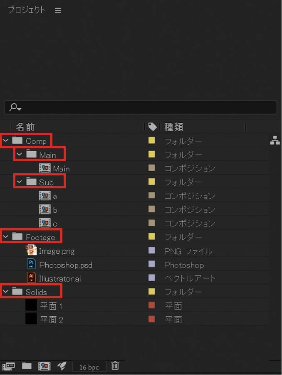Viewport: 282px width, 375px height.
Task: Open the Project panel hamburger menu
Action: point(58,10)
